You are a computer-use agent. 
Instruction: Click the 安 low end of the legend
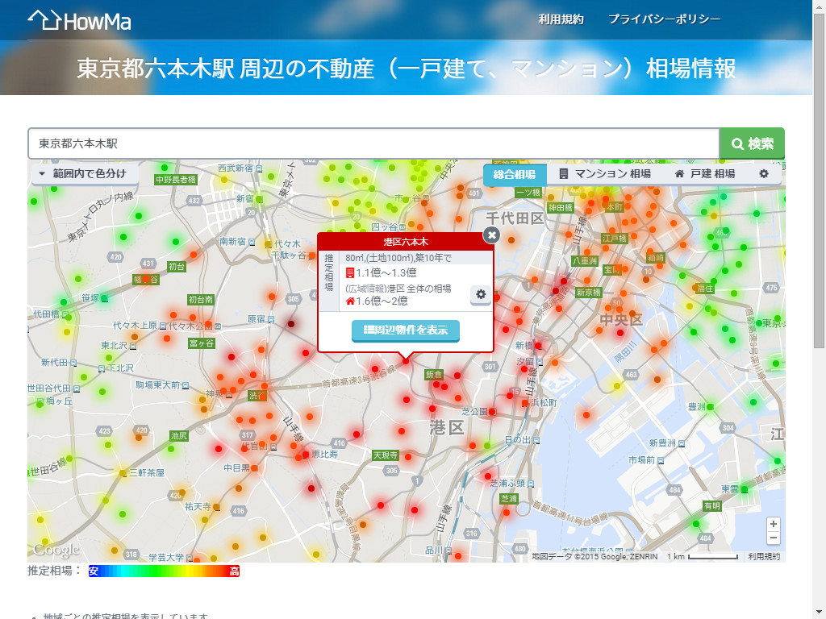click(x=94, y=571)
